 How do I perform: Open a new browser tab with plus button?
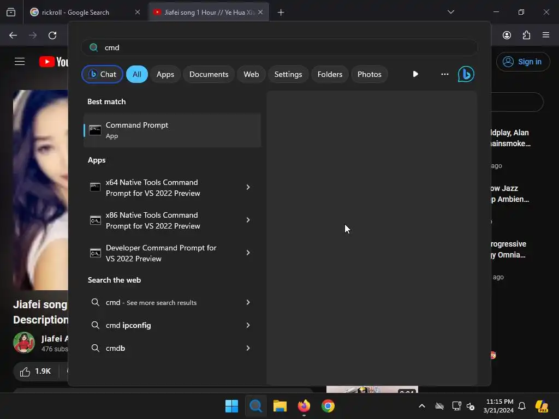pyautogui.click(x=281, y=13)
